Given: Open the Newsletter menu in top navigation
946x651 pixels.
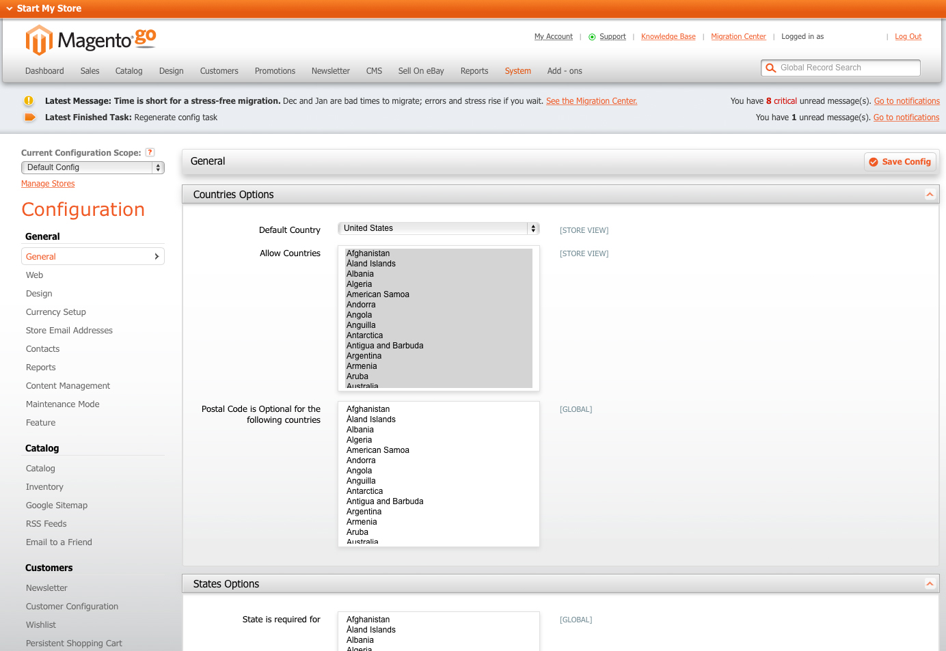Looking at the screenshot, I should (331, 71).
